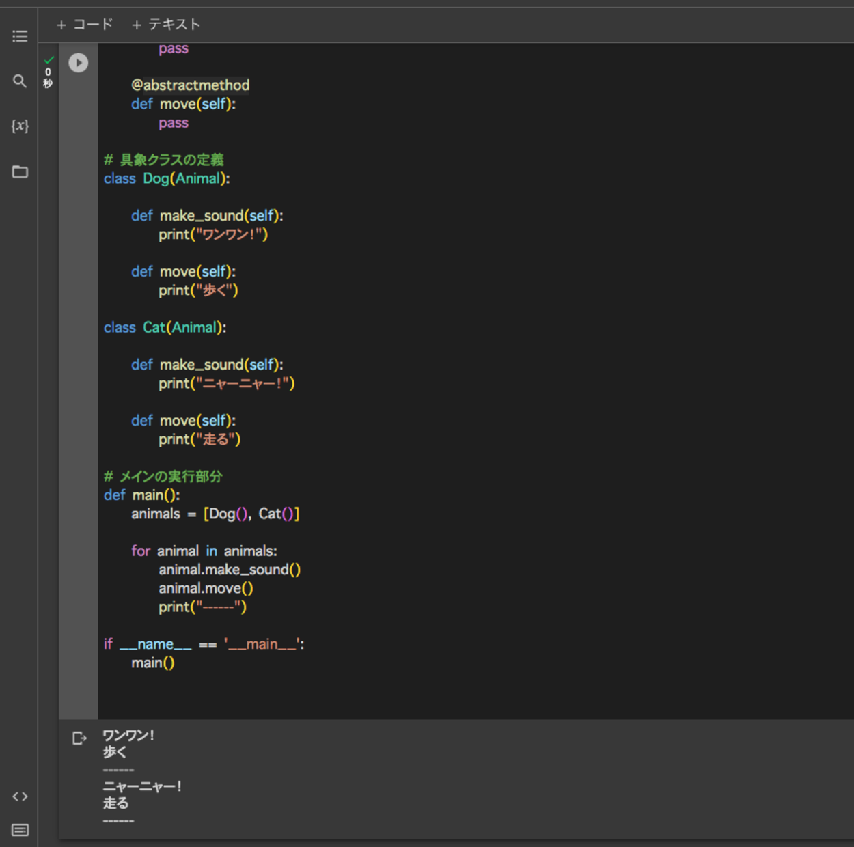Open the terminal icon at sidebar bottom

click(20, 830)
